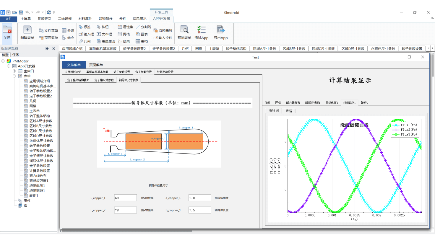Insert a 属性集 property set control
The image size is (435, 243).
[x=126, y=27]
